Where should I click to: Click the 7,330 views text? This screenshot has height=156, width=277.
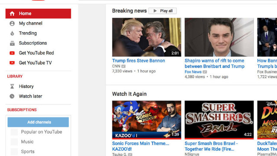[122, 71]
